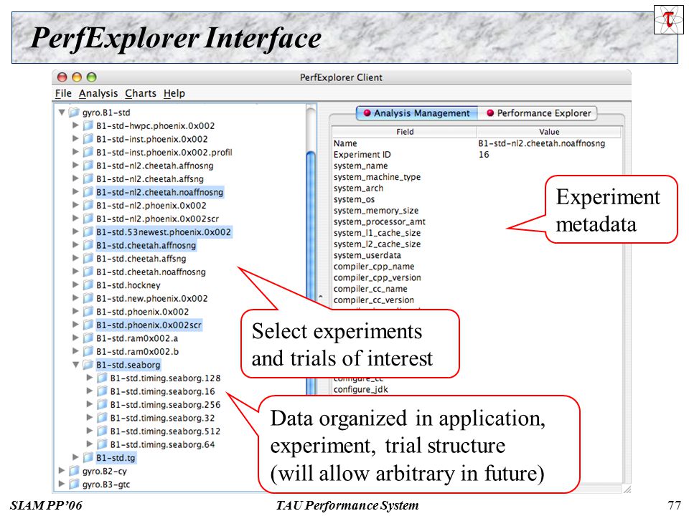Screen dimensions: 689x516
Task: Click folder icon of B1-std-nl2.cheetah.affsng
Action: 88,178
